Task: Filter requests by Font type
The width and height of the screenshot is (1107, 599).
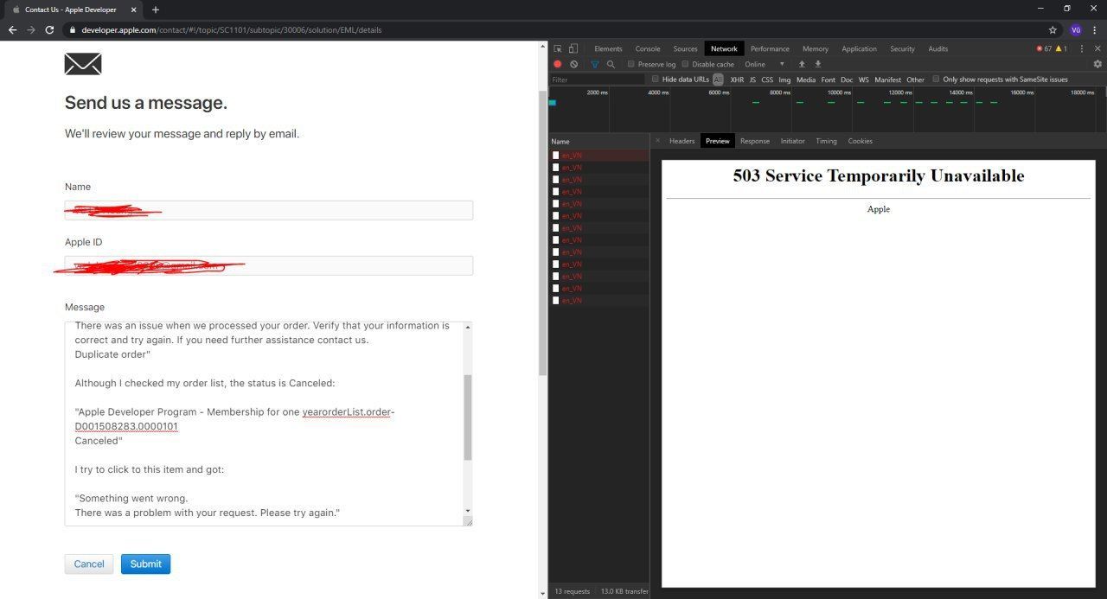Action: [829, 80]
